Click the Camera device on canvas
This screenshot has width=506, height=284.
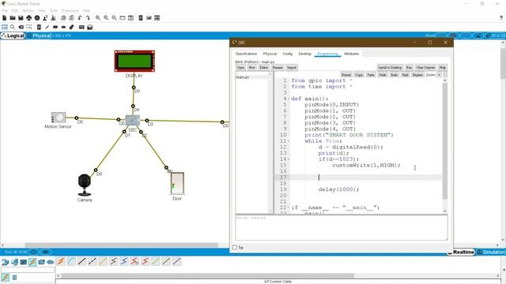85,185
